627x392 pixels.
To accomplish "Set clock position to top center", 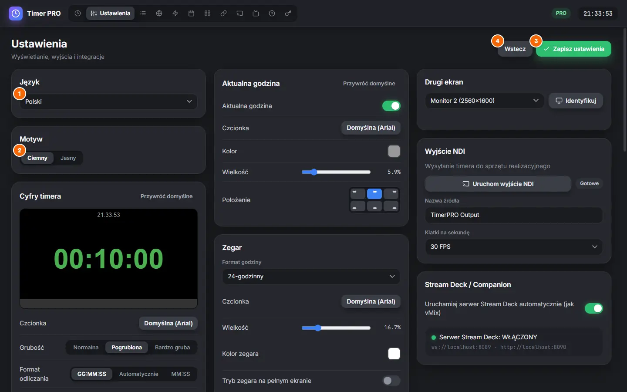I will 374,193.
